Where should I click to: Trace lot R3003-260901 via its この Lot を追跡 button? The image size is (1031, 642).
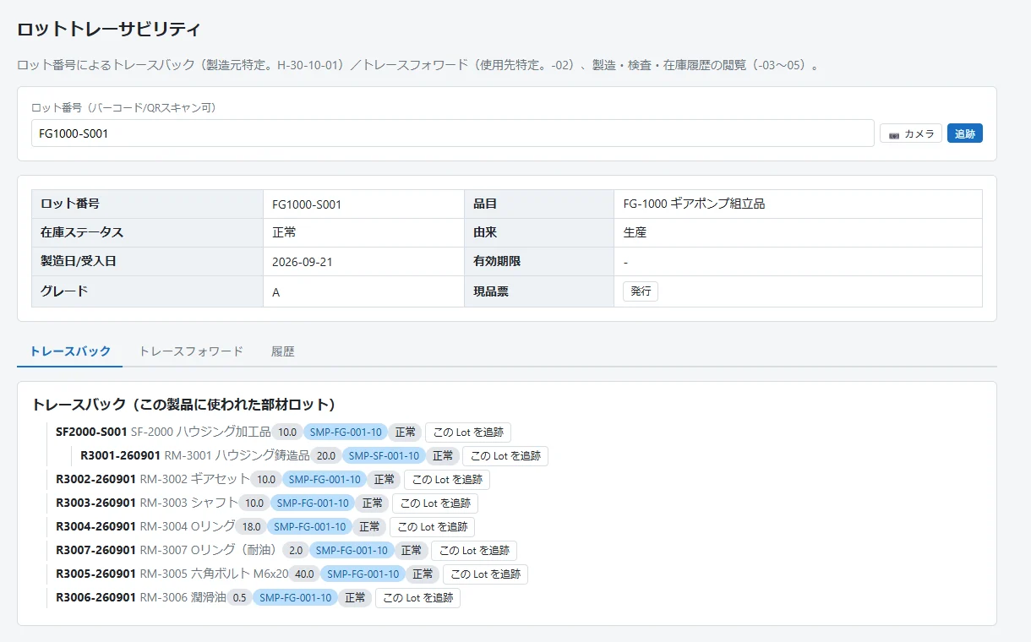point(435,503)
